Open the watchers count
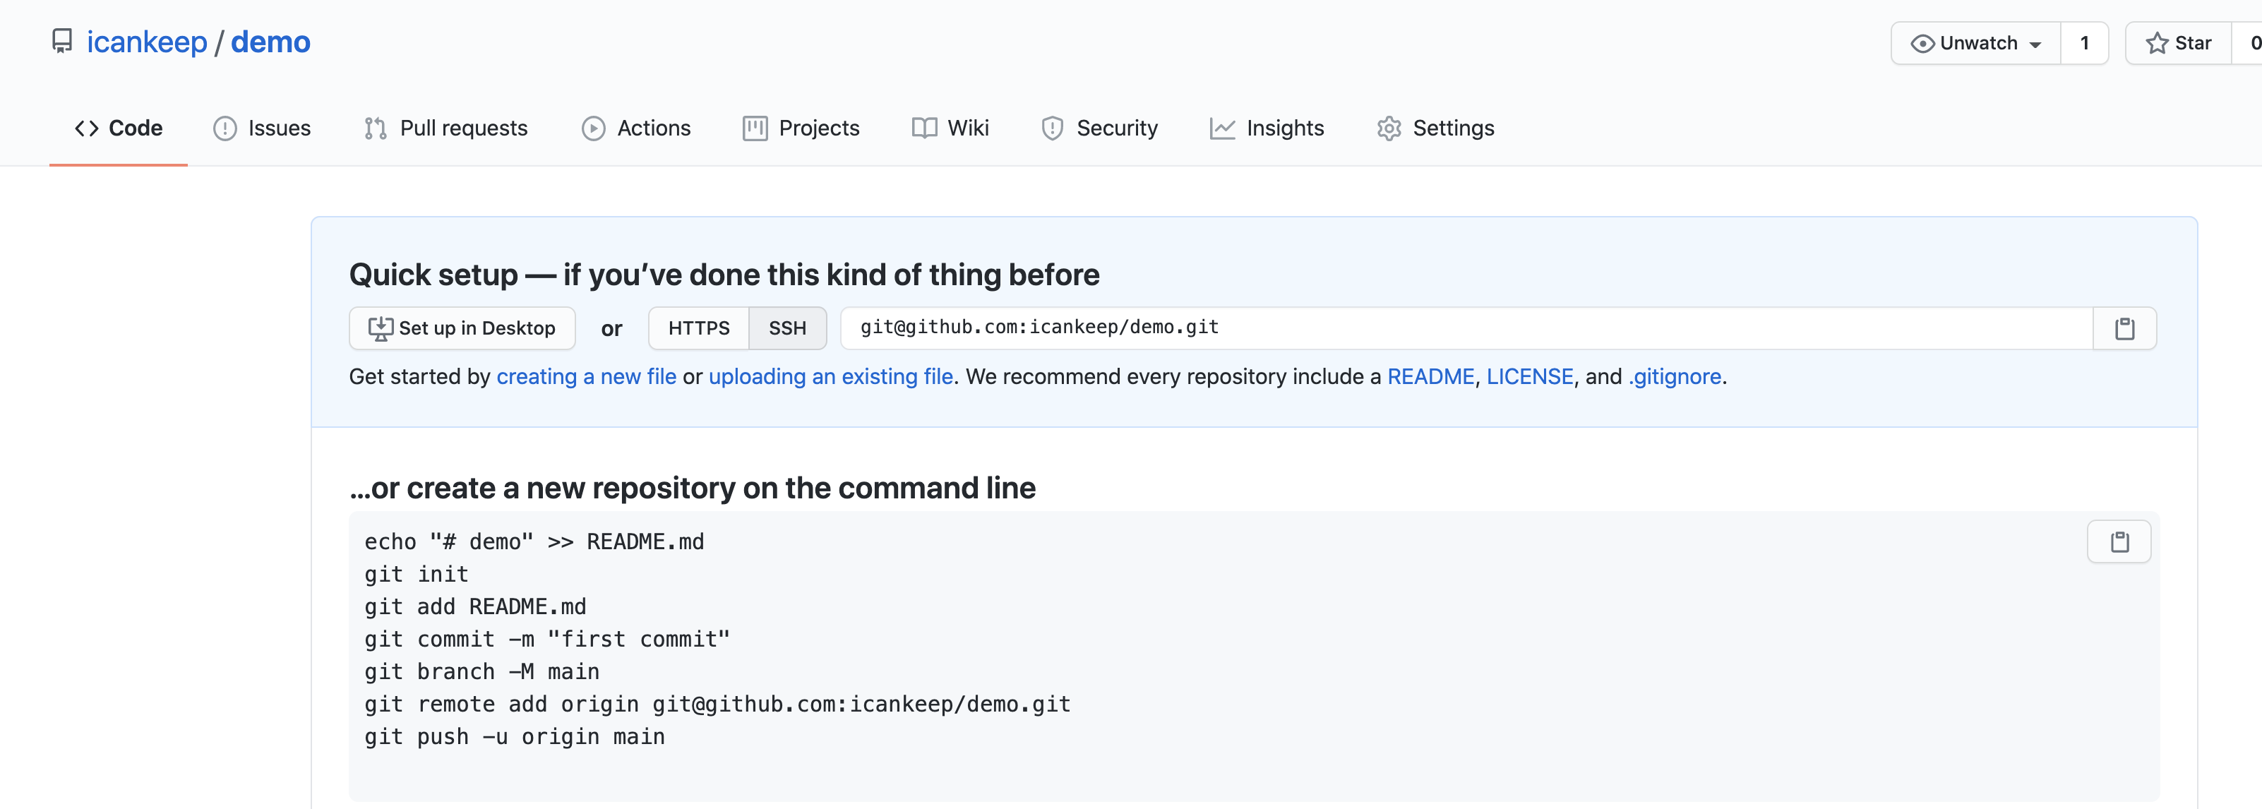Image resolution: width=2262 pixels, height=809 pixels. pos(2084,43)
